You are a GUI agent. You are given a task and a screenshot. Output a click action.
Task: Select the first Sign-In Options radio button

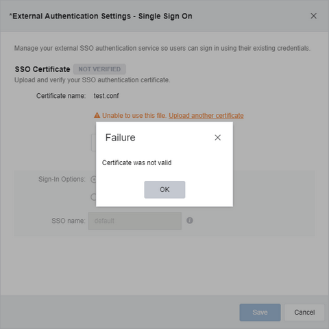[93, 180]
